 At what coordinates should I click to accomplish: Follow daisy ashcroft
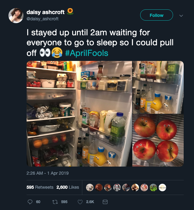[x=156, y=15]
